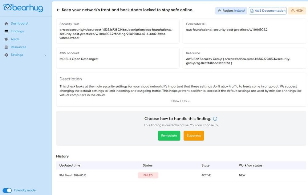The width and height of the screenshot is (308, 195).
Task: Click the Status column header
Action: pyautogui.click(x=148, y=165)
